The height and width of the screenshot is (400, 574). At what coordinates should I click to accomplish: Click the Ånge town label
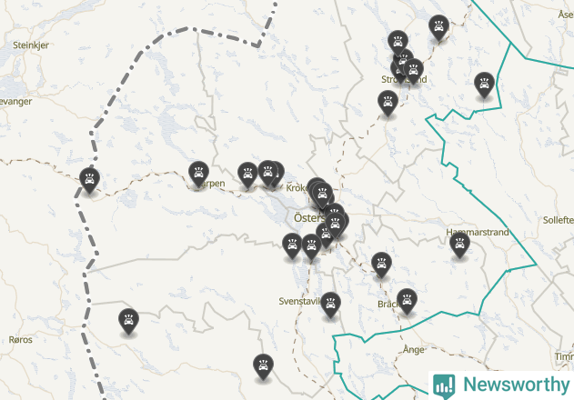click(x=414, y=349)
